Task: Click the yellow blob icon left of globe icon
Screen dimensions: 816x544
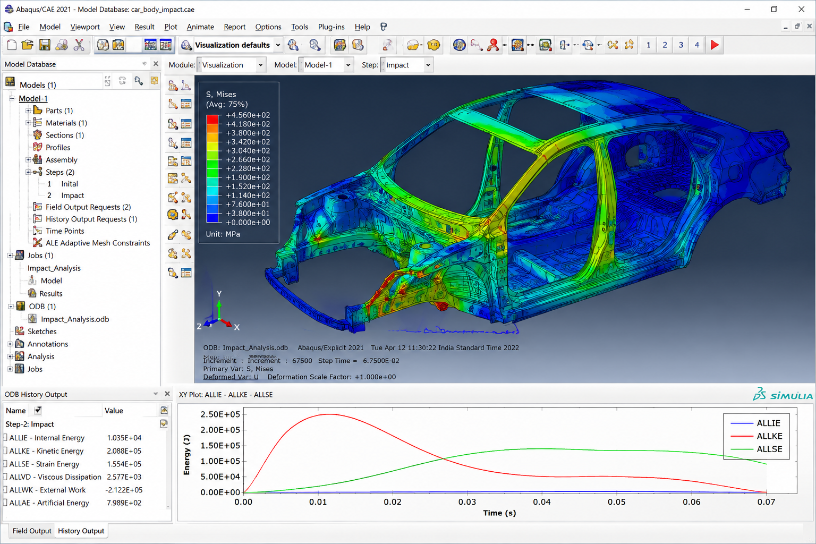Action: pos(434,45)
